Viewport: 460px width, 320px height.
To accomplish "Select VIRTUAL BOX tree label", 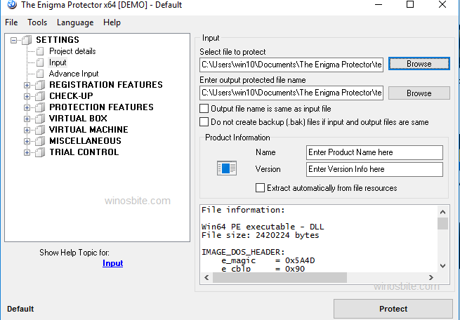I will 78,119.
